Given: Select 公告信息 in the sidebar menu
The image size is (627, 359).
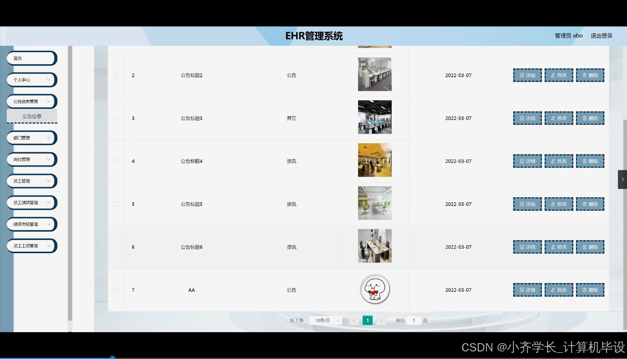Looking at the screenshot, I should (32, 116).
